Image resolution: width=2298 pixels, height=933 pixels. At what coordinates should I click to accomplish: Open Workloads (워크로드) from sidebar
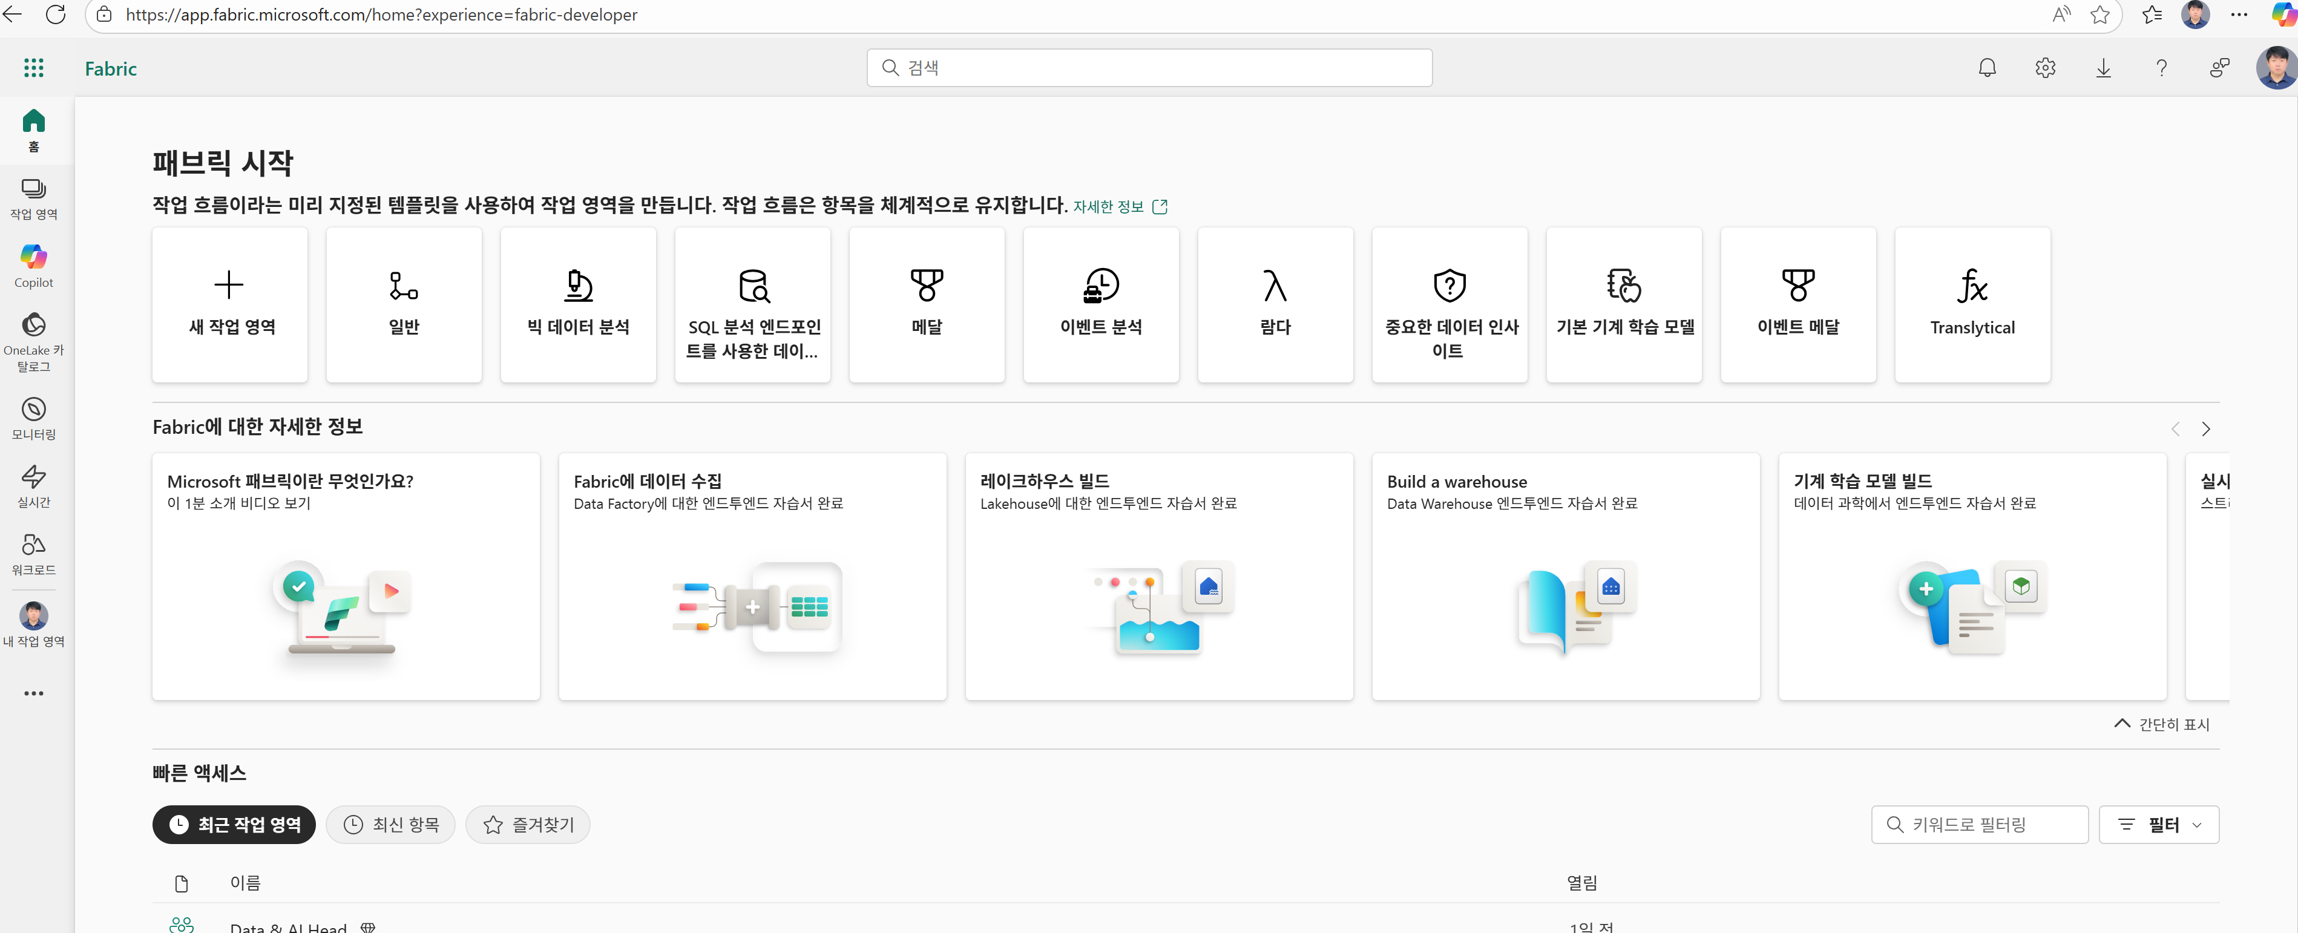click(x=34, y=554)
